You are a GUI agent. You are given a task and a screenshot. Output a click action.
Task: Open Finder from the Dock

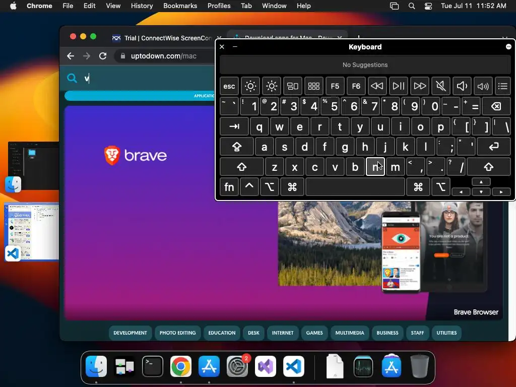pyautogui.click(x=96, y=366)
